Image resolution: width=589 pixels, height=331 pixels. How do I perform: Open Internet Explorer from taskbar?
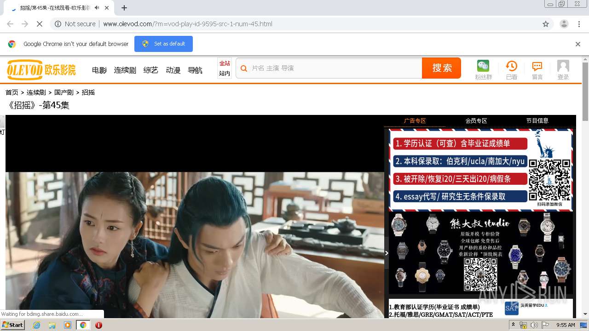click(36, 325)
